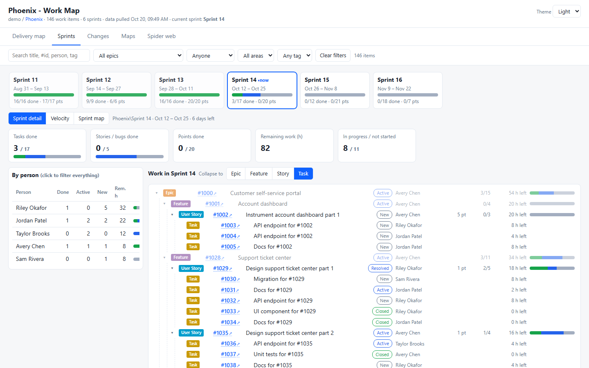This screenshot has width=589, height=368.
Task: Click the Task badge on row #1004
Action: point(193,236)
